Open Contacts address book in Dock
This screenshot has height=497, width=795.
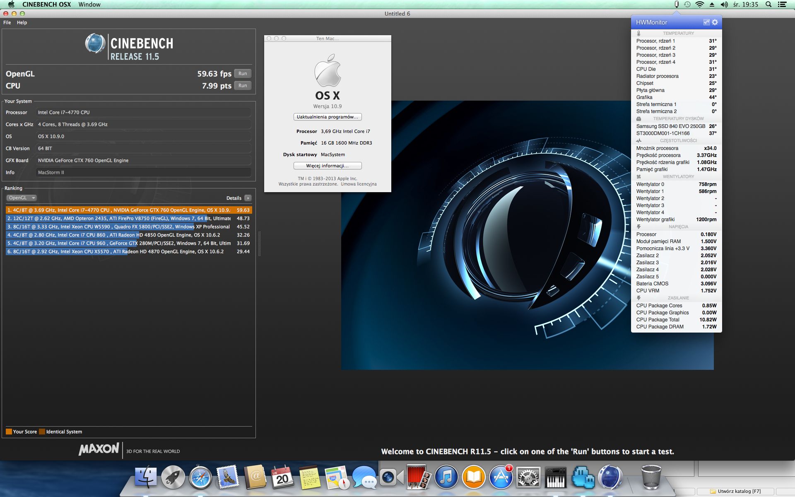[x=255, y=477]
